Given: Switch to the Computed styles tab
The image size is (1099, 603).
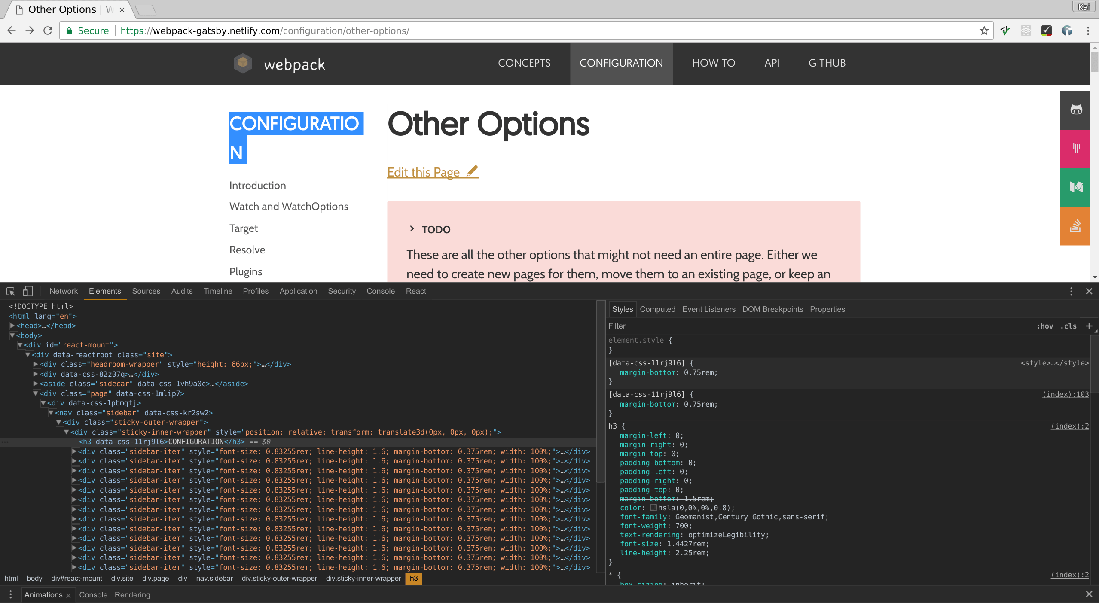Looking at the screenshot, I should pyautogui.click(x=657, y=309).
